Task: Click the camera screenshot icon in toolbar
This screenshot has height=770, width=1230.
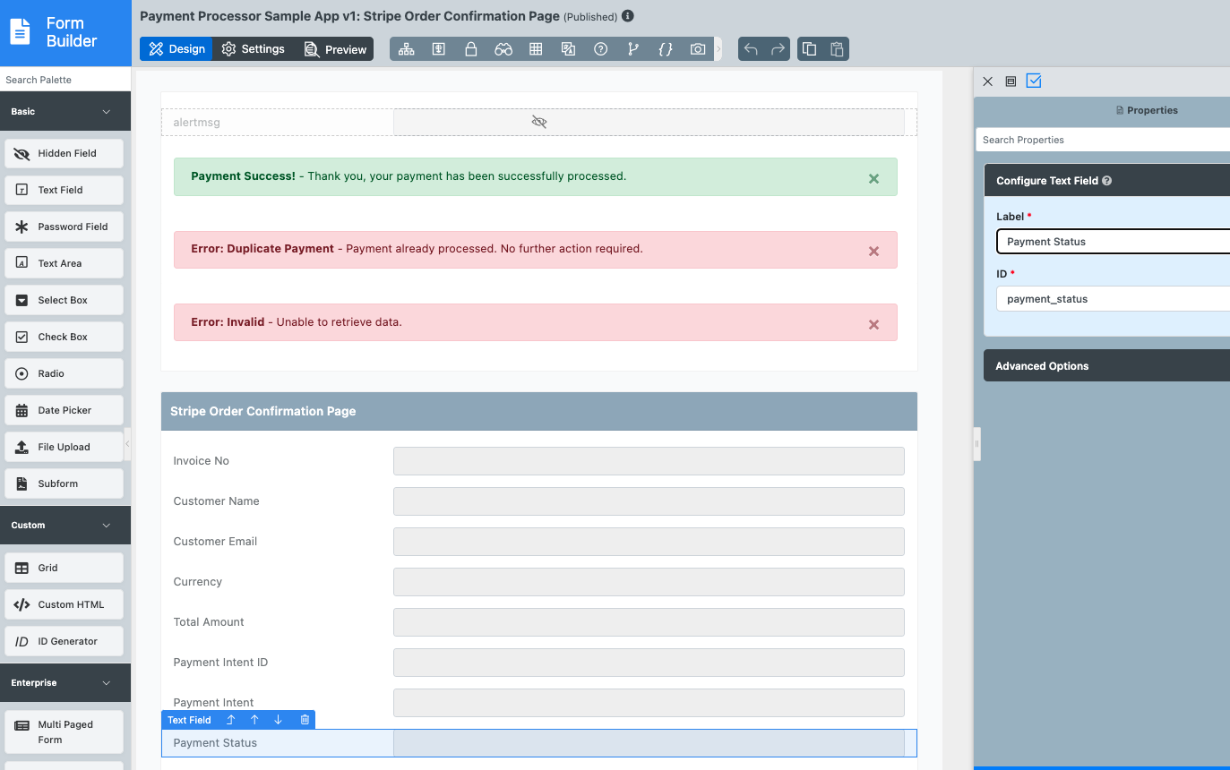Action: pyautogui.click(x=698, y=49)
